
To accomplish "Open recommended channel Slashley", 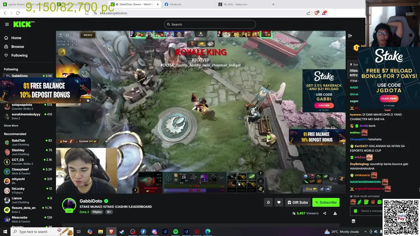I will pyautogui.click(x=28, y=152).
